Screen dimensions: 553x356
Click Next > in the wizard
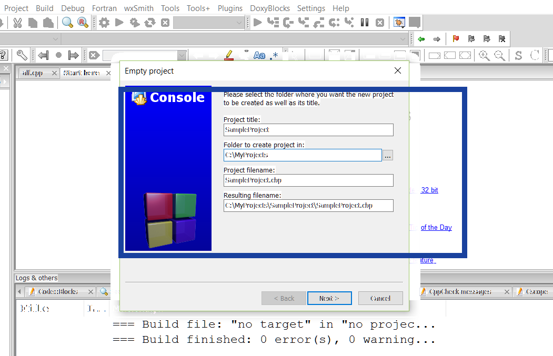click(x=329, y=298)
